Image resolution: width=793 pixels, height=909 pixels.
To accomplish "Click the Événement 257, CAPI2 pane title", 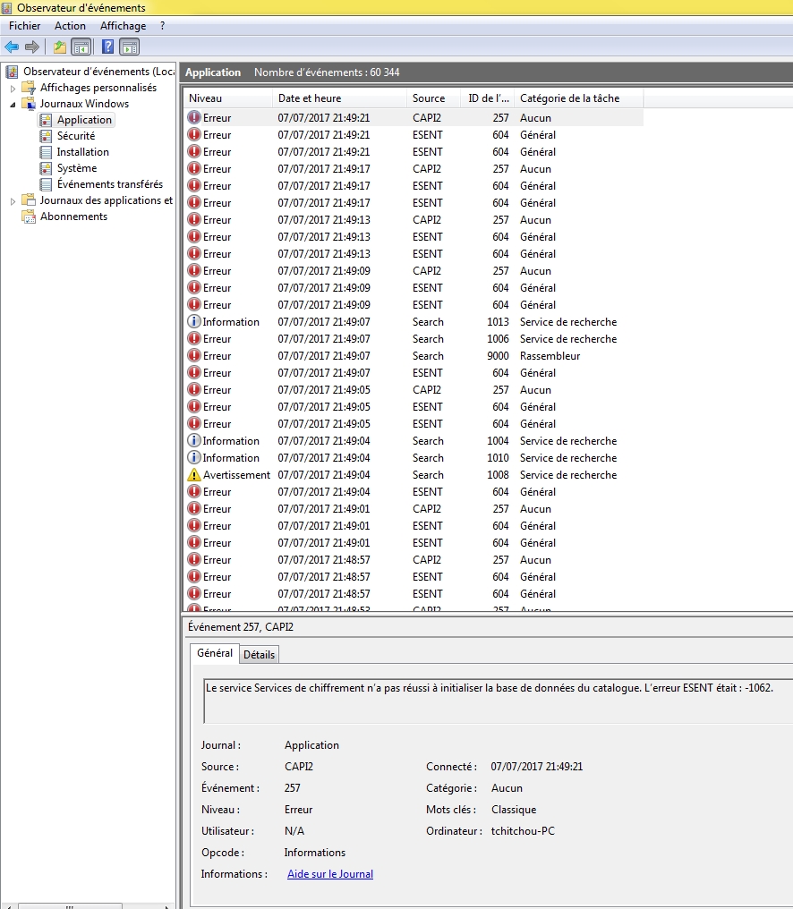I will 241,627.
